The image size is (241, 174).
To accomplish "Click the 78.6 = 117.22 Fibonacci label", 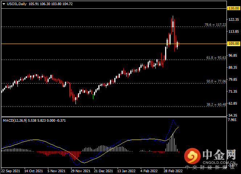I will (215, 25).
